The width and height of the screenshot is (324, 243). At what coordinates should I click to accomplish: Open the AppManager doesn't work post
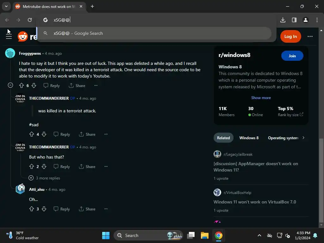click(x=256, y=167)
